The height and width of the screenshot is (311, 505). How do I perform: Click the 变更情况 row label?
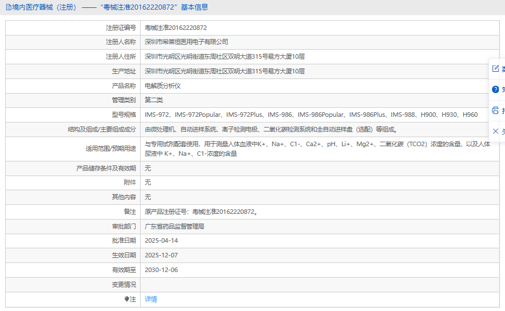124,284
